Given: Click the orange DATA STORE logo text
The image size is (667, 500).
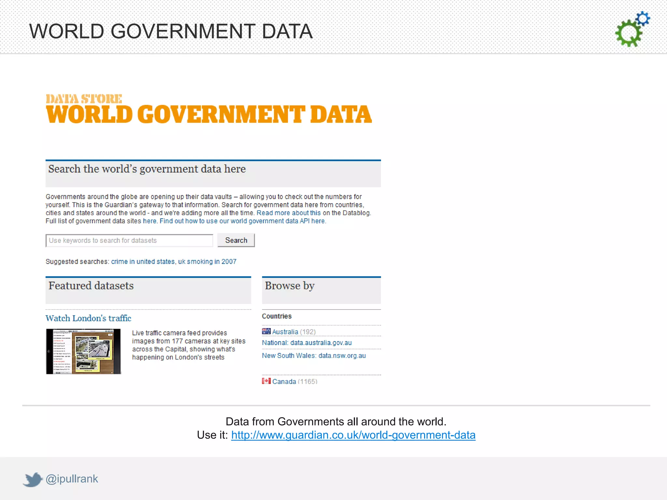Looking at the screenshot, I should point(84,99).
